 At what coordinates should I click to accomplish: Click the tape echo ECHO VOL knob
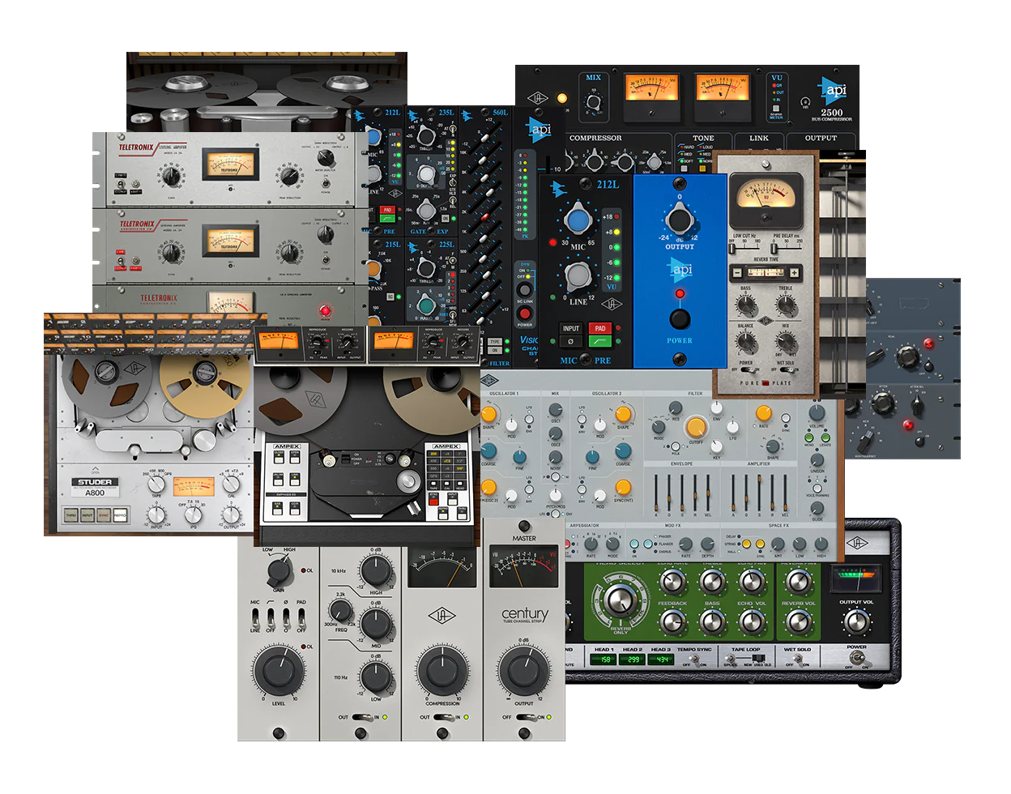(751, 622)
